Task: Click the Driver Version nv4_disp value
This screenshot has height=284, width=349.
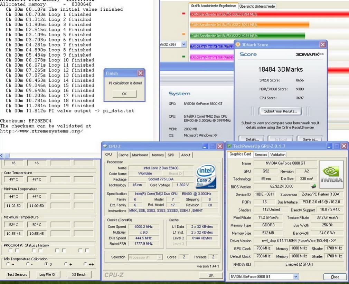Action: (299, 241)
